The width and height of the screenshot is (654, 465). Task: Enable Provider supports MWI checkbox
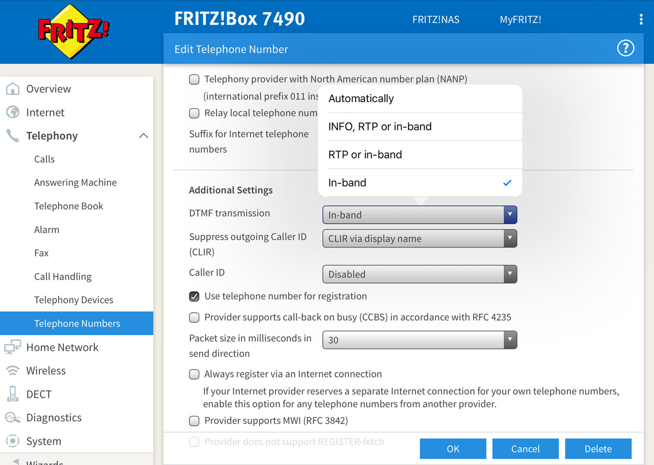[194, 421]
